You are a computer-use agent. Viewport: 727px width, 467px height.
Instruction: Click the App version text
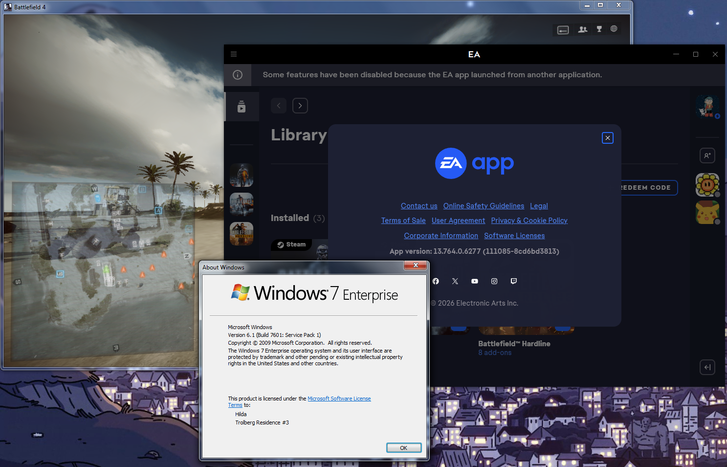pos(474,251)
